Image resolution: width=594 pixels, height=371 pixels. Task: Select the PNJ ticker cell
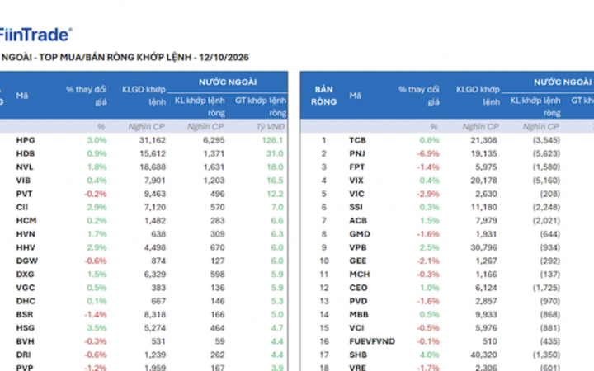pyautogui.click(x=357, y=153)
